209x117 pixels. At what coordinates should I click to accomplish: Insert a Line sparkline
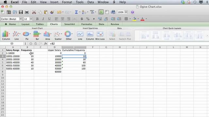(80, 35)
